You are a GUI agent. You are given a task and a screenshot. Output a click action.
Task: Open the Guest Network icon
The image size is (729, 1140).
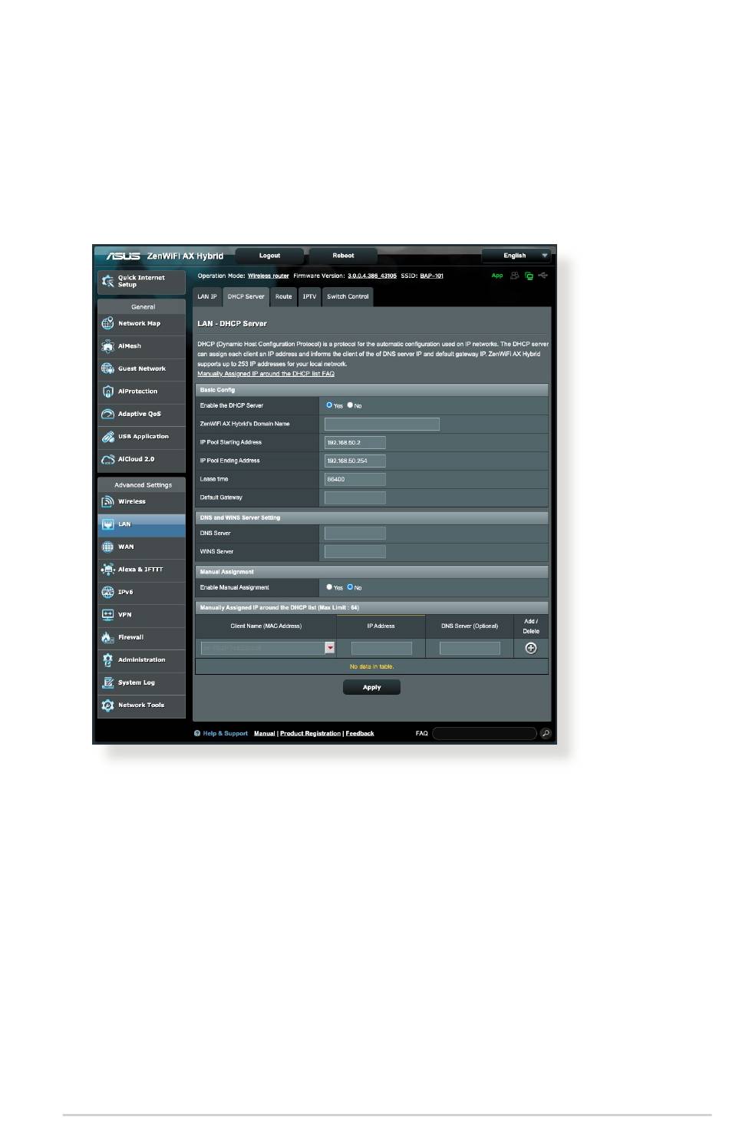(107, 368)
